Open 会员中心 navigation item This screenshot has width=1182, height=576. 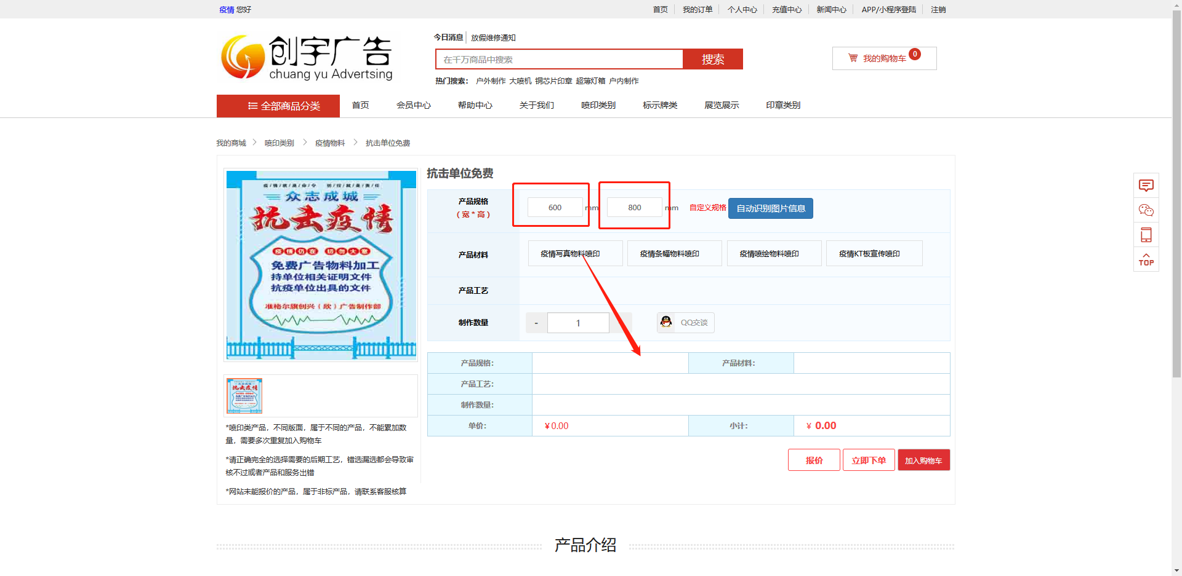pyautogui.click(x=414, y=105)
